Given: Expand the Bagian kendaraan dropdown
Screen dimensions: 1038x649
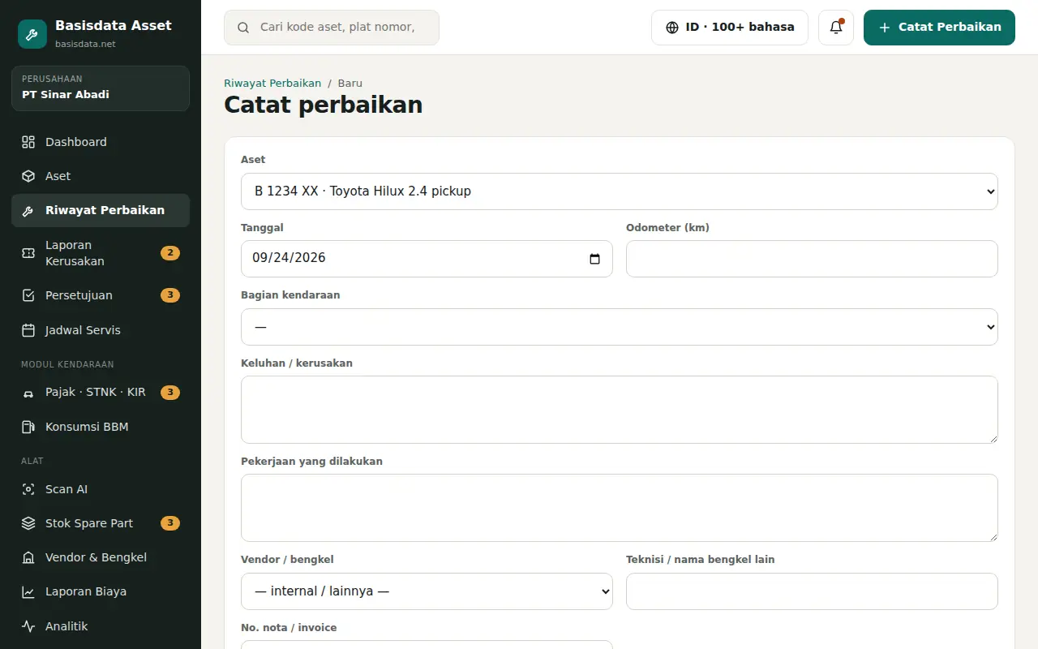Looking at the screenshot, I should (x=620, y=327).
